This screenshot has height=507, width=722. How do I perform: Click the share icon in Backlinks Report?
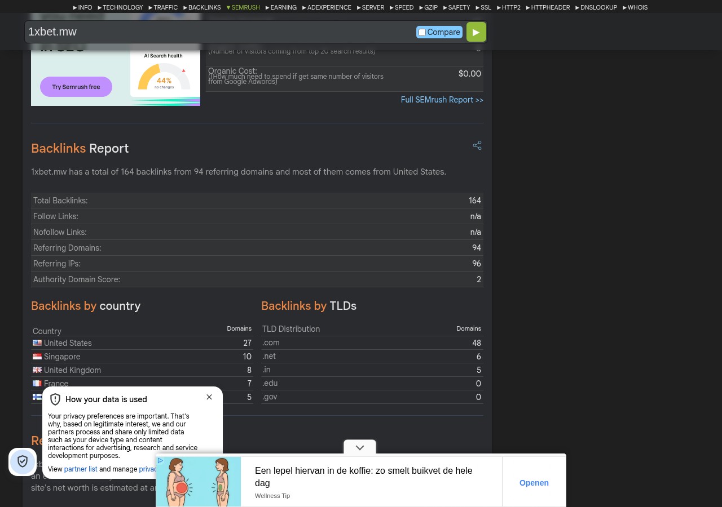(x=477, y=146)
